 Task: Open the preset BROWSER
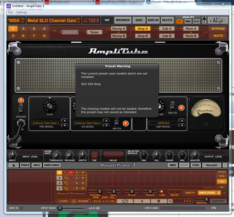(x=123, y=20)
